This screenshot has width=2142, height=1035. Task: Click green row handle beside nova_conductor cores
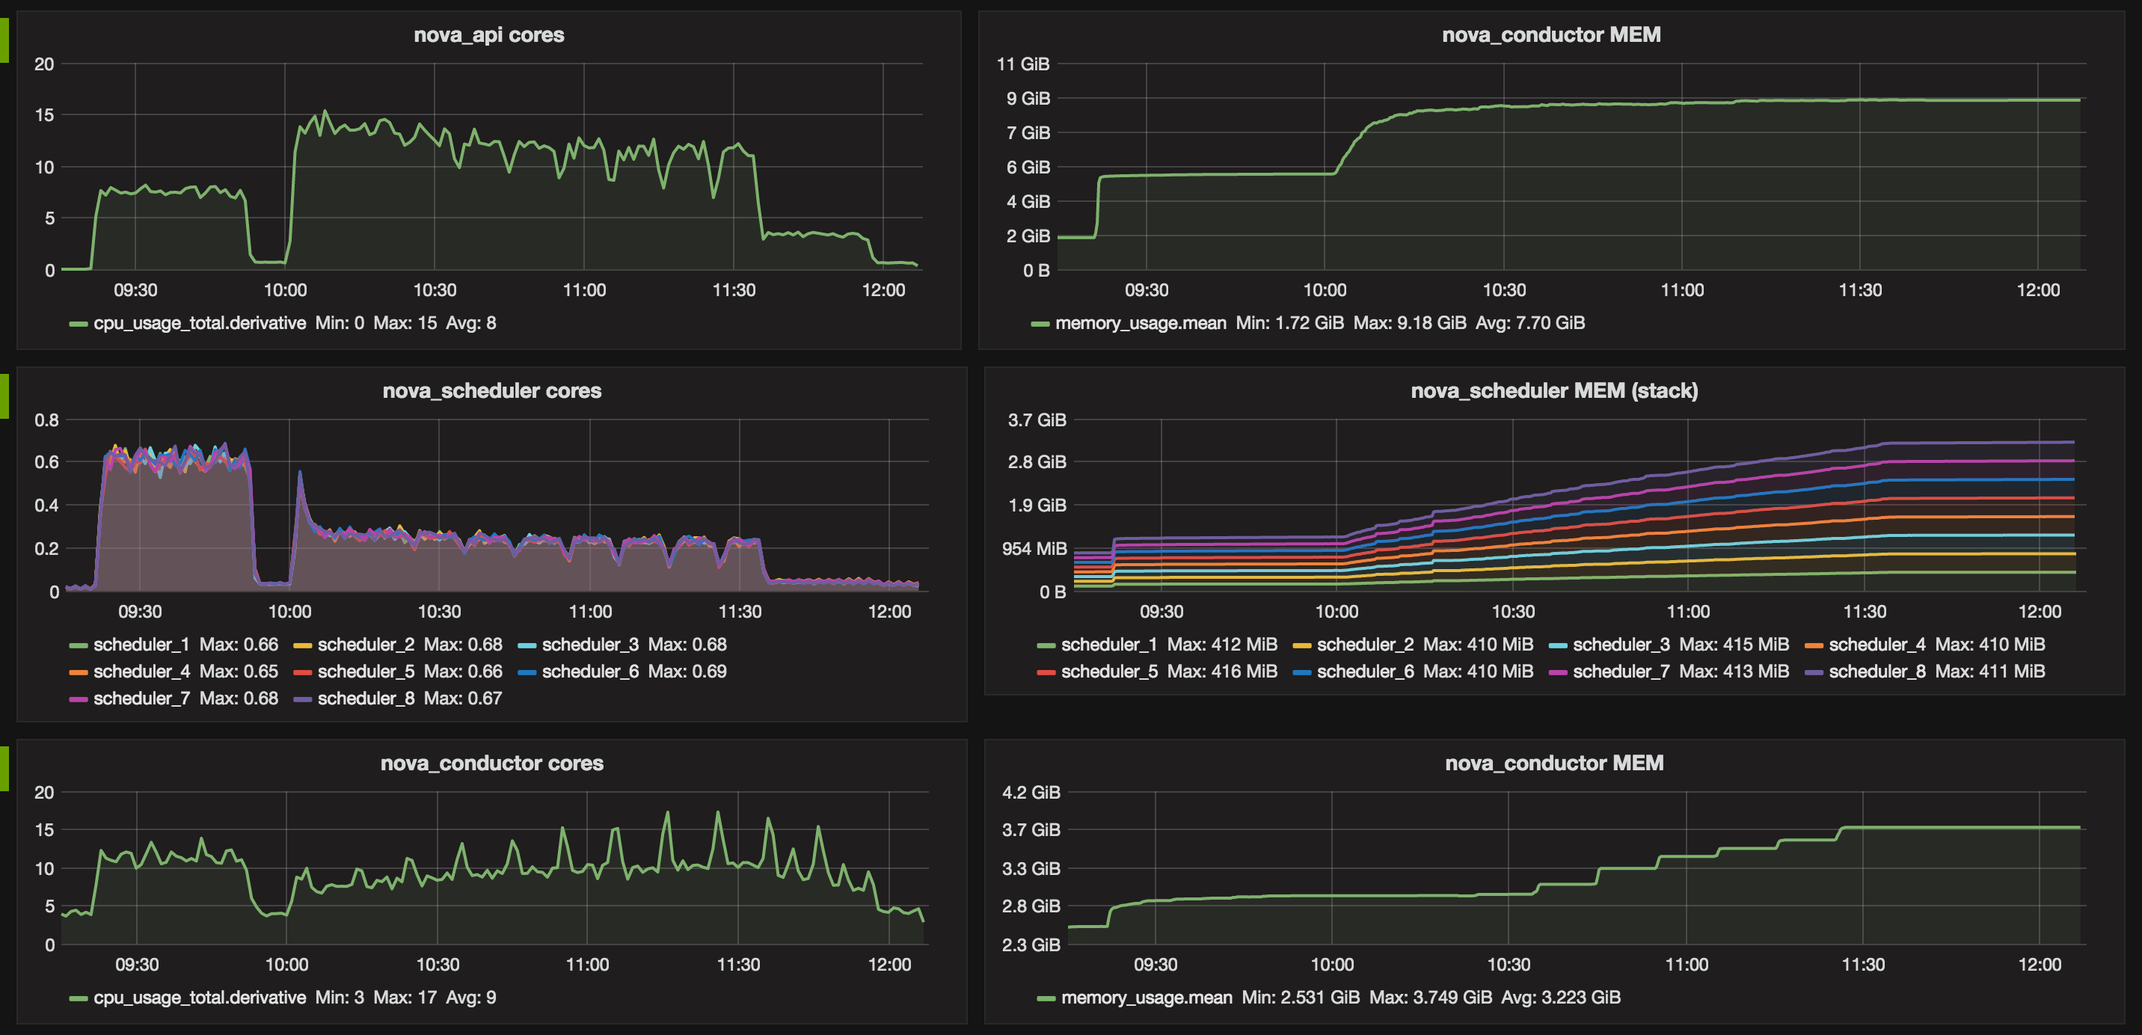coord(4,768)
